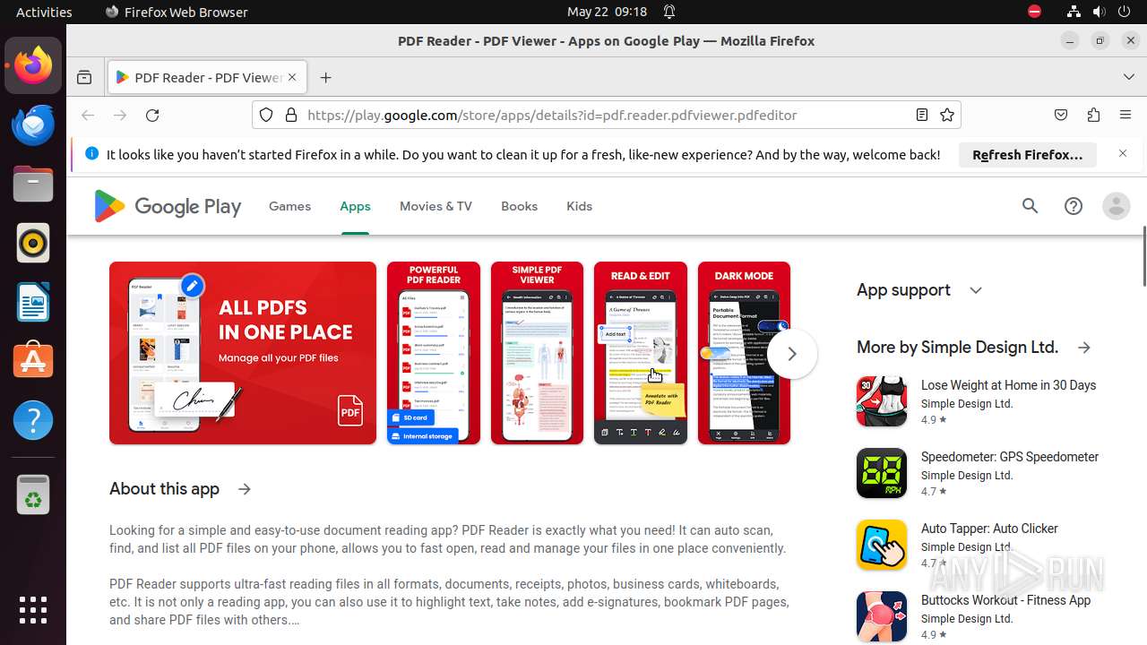Click the address bar URL field
The height and width of the screenshot is (645, 1147).
[606, 115]
